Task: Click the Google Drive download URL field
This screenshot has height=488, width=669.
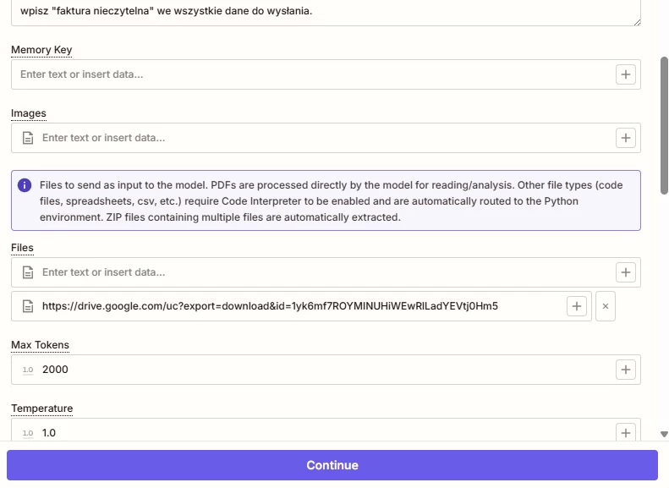Action: pyautogui.click(x=301, y=306)
